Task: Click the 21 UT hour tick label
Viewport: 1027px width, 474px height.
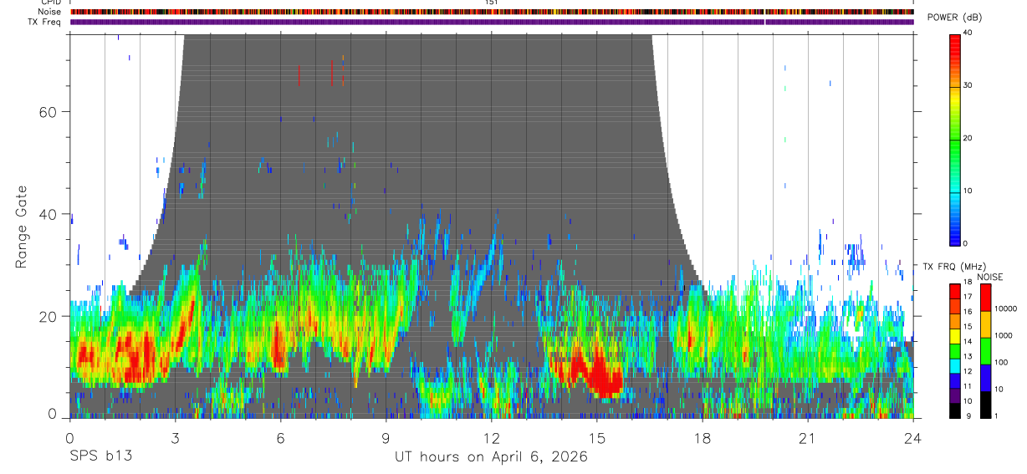Action: tap(808, 438)
